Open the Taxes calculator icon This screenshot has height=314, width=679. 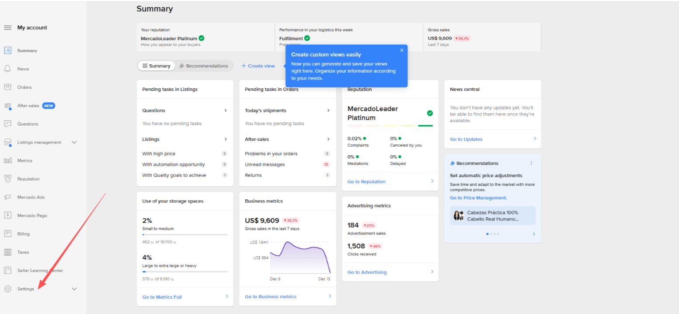point(7,252)
